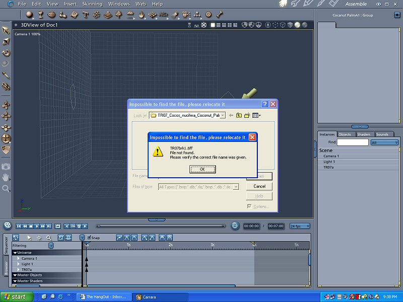Switch to the Shaders tab

364,134
